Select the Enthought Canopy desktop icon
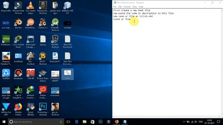223x125 pixels. tap(30, 42)
